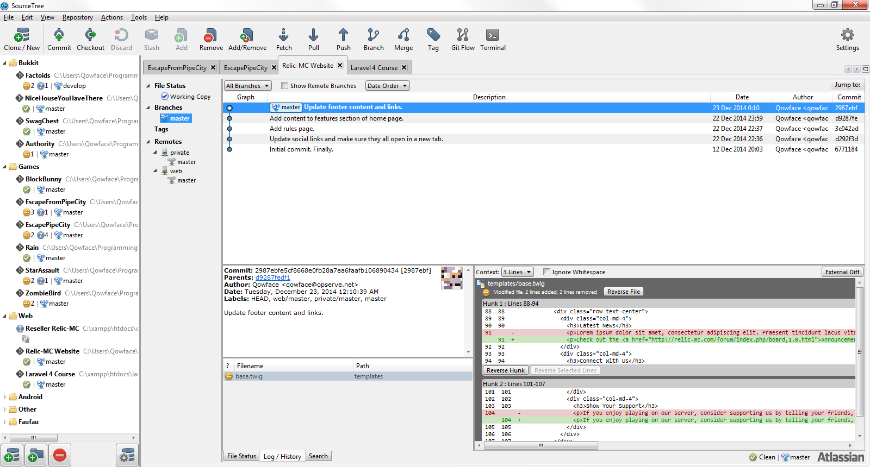This screenshot has height=467, width=870.
Task: Enable Show Remote Branches checkbox
Action: pyautogui.click(x=284, y=86)
